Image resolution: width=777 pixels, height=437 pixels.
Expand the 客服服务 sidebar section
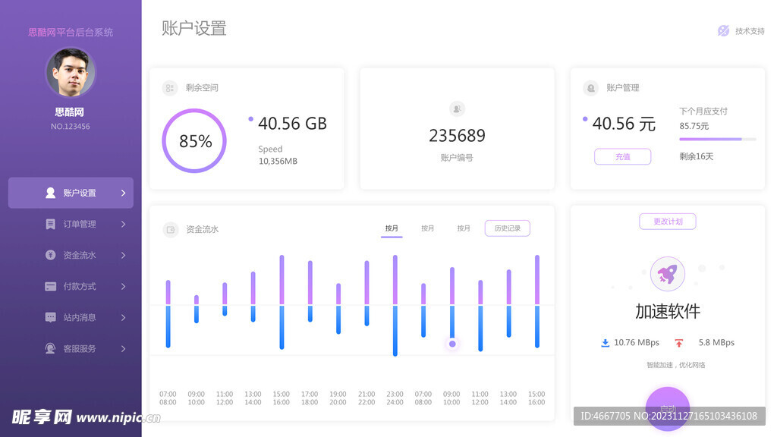pyautogui.click(x=121, y=348)
